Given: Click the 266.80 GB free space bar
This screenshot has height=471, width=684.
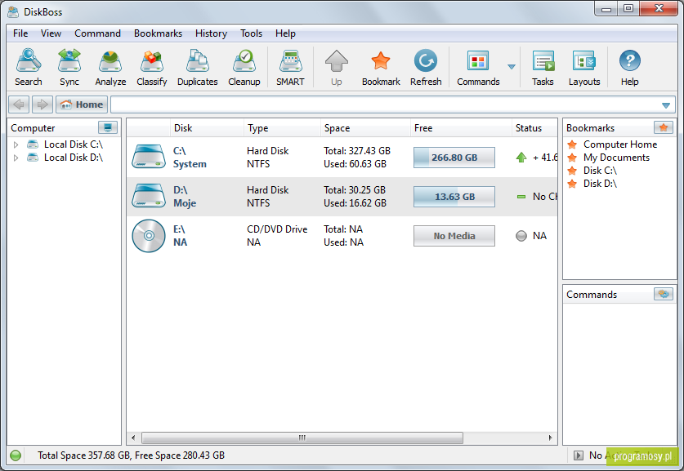Looking at the screenshot, I should click(454, 158).
